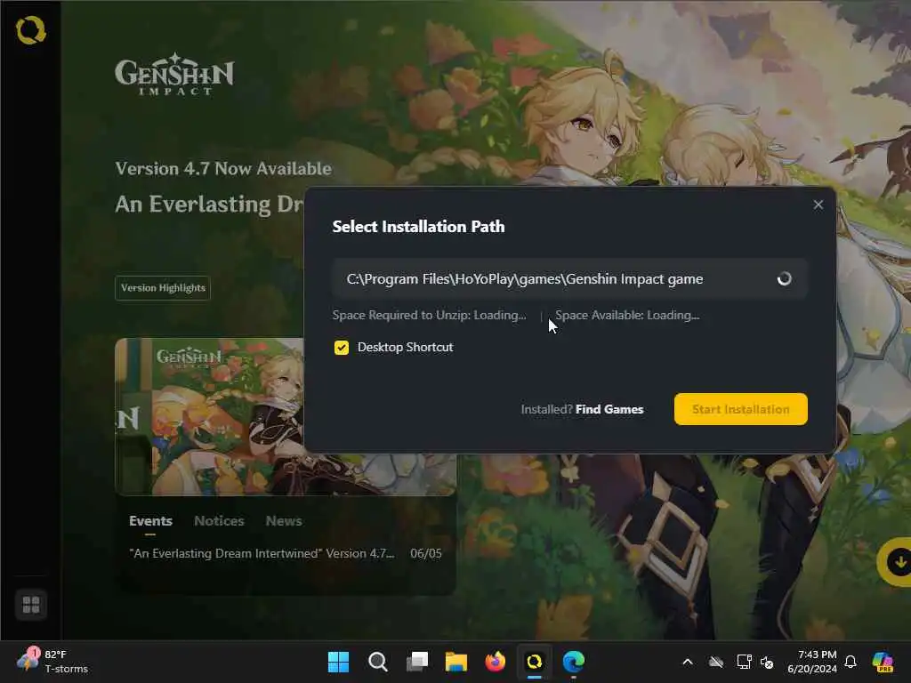The width and height of the screenshot is (911, 683).
Task: Click the muted volume tray icon
Action: point(767,662)
